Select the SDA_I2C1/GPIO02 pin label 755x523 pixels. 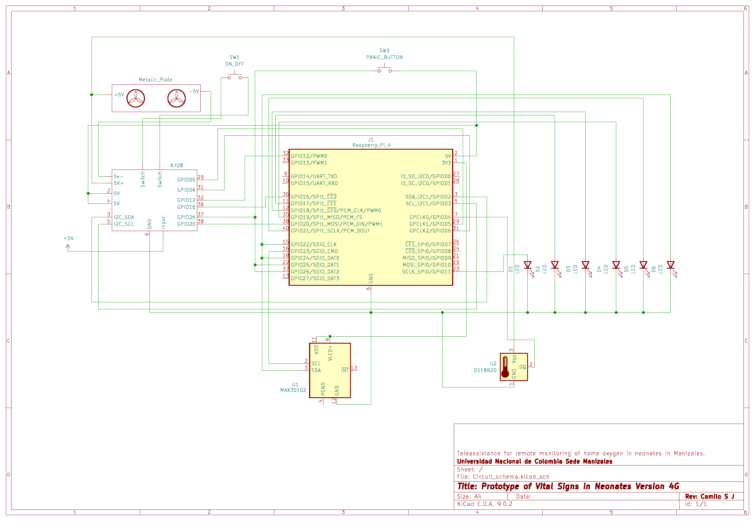click(x=428, y=197)
